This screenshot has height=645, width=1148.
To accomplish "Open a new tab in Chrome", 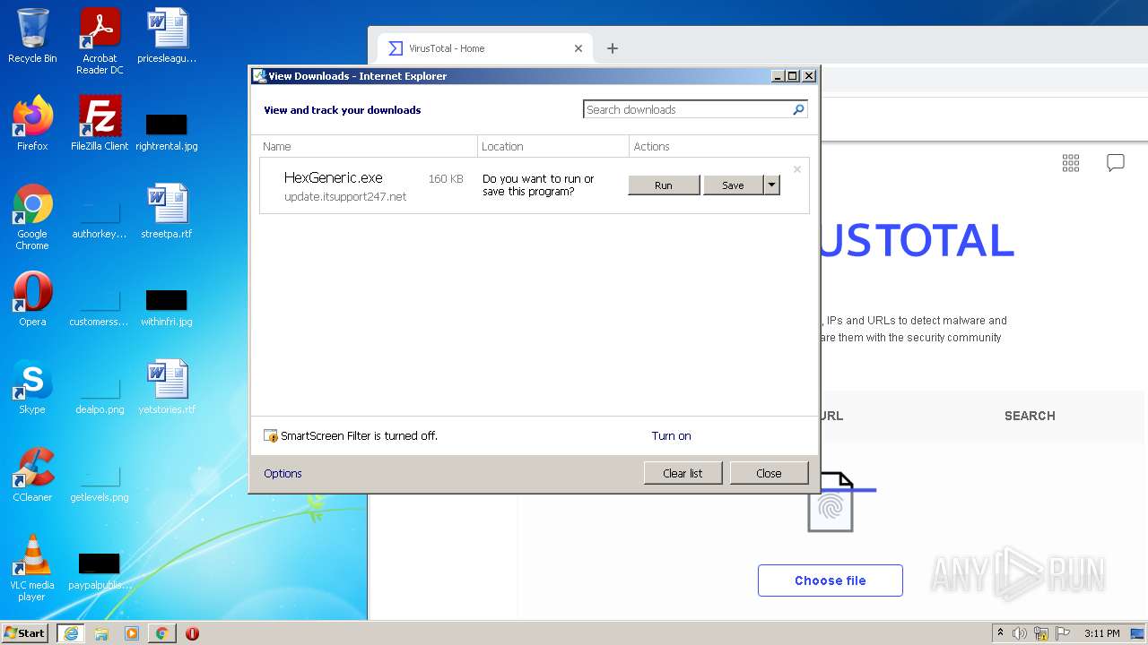I will pos(613,48).
